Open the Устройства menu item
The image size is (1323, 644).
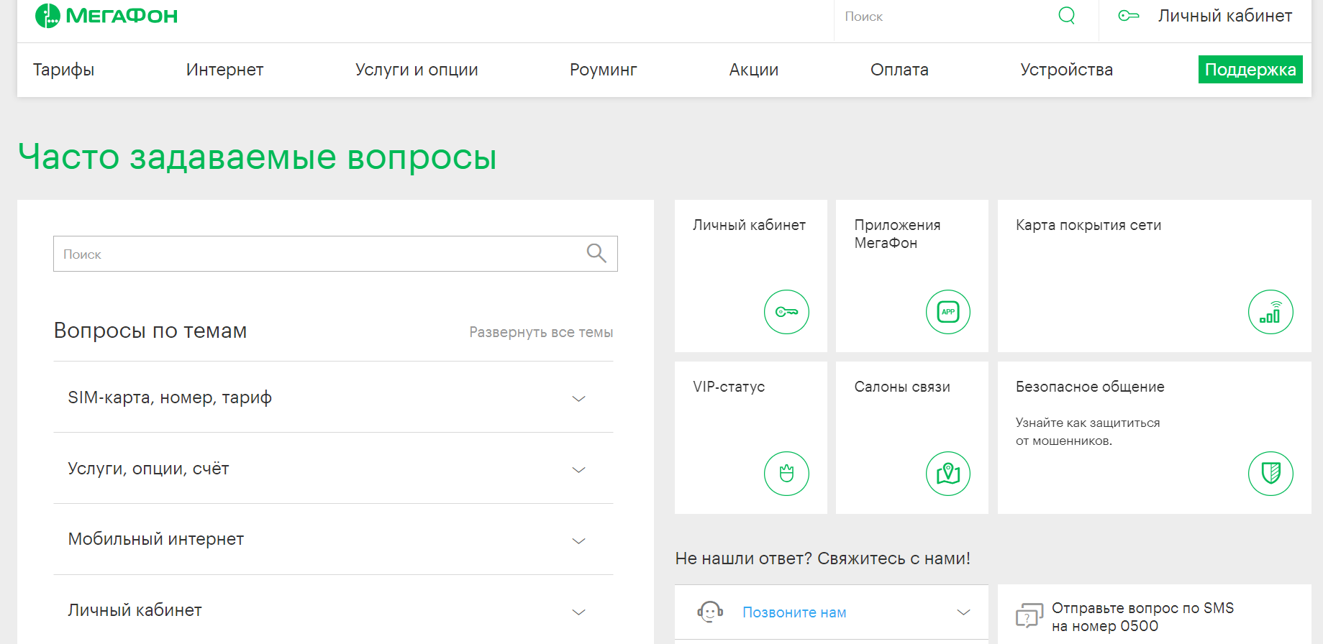point(1066,70)
